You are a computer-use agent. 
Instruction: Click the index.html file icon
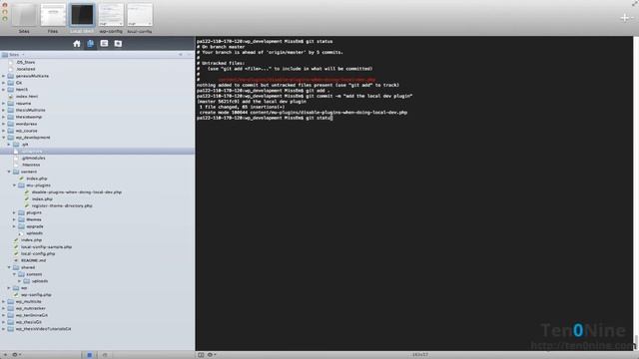pyautogui.click(x=11, y=97)
